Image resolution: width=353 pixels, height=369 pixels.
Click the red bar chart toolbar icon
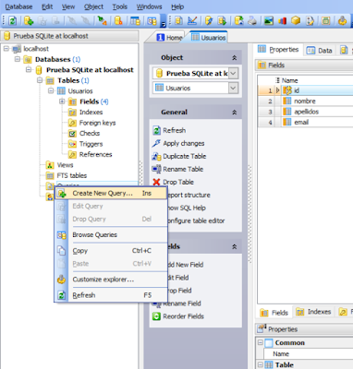[x=282, y=21]
